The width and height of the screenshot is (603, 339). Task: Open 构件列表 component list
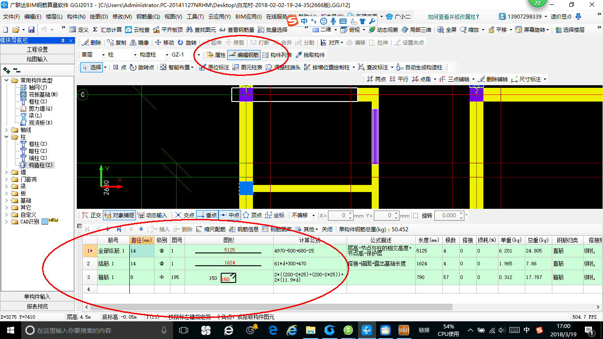(277, 55)
